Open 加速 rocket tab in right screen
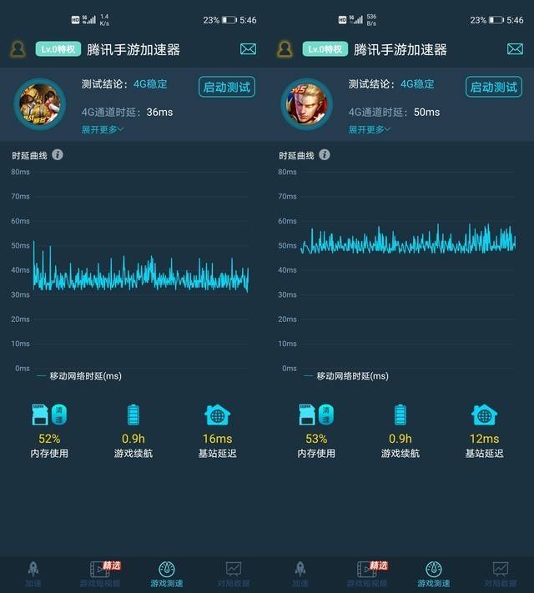 [300, 574]
